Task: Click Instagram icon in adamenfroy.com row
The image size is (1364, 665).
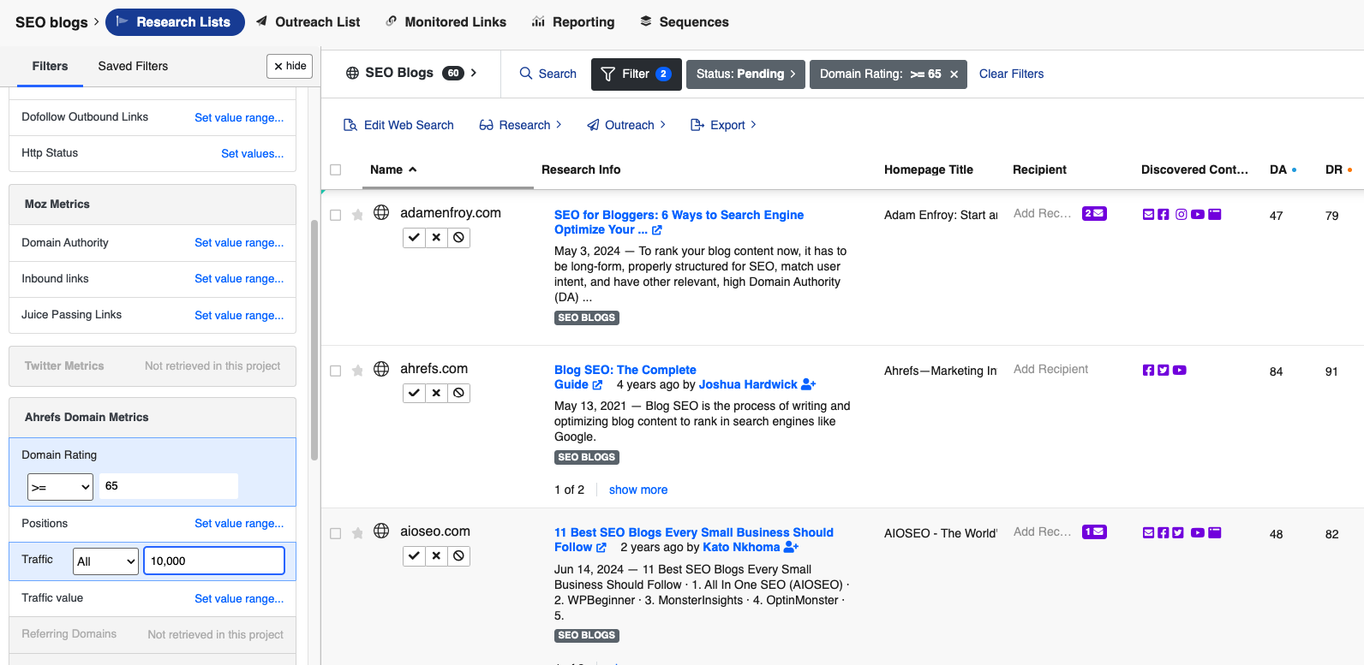Action: (x=1181, y=214)
